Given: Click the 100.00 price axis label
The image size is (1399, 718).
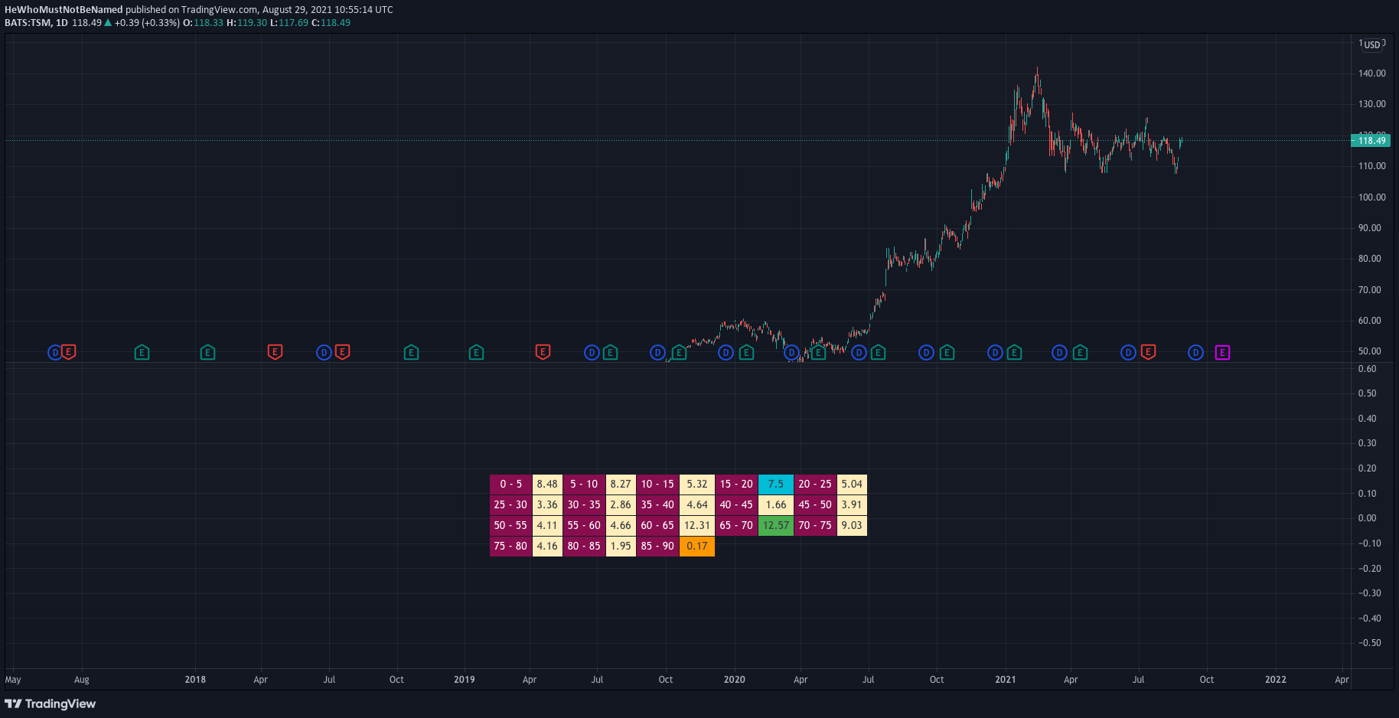Looking at the screenshot, I should click(1372, 197).
